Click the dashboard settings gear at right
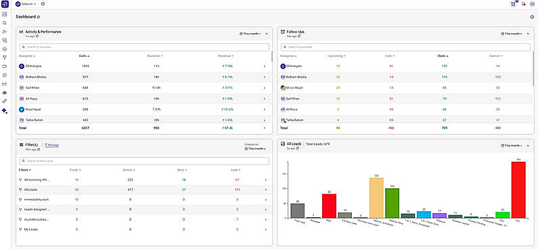The image size is (538, 249). pos(532,17)
